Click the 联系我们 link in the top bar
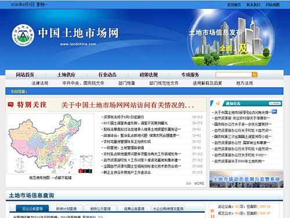 253,5
